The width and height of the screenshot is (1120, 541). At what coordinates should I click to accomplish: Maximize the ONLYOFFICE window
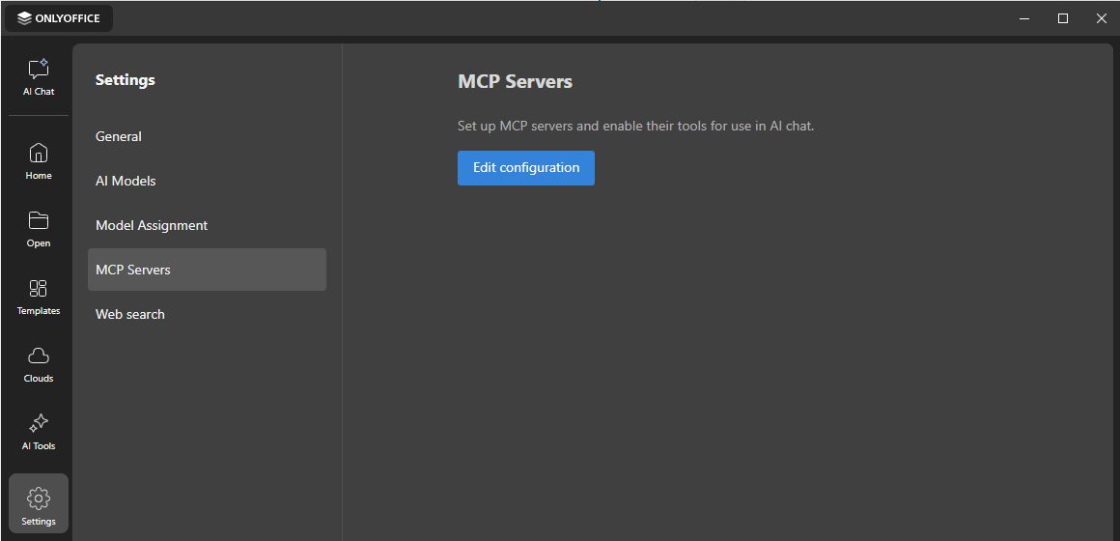[x=1063, y=18]
